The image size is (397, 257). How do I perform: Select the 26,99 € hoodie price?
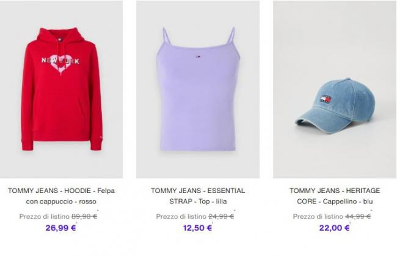click(60, 228)
